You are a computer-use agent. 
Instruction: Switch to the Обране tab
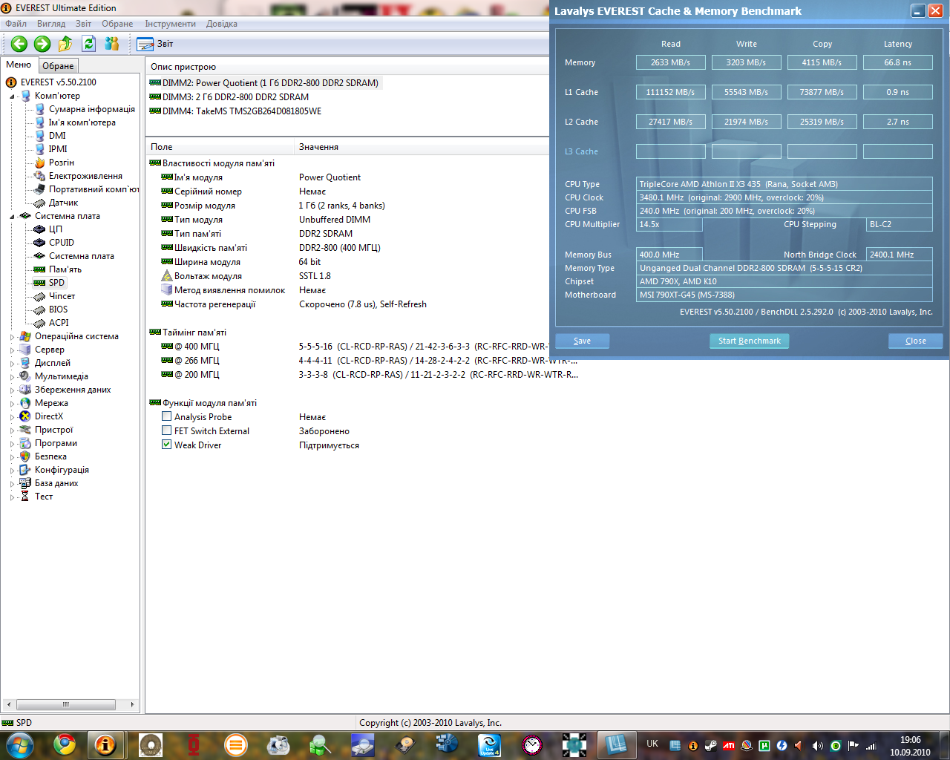tap(58, 66)
